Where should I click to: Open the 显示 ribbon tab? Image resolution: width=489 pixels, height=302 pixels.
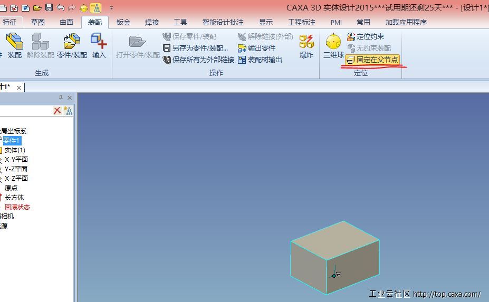tap(266, 22)
